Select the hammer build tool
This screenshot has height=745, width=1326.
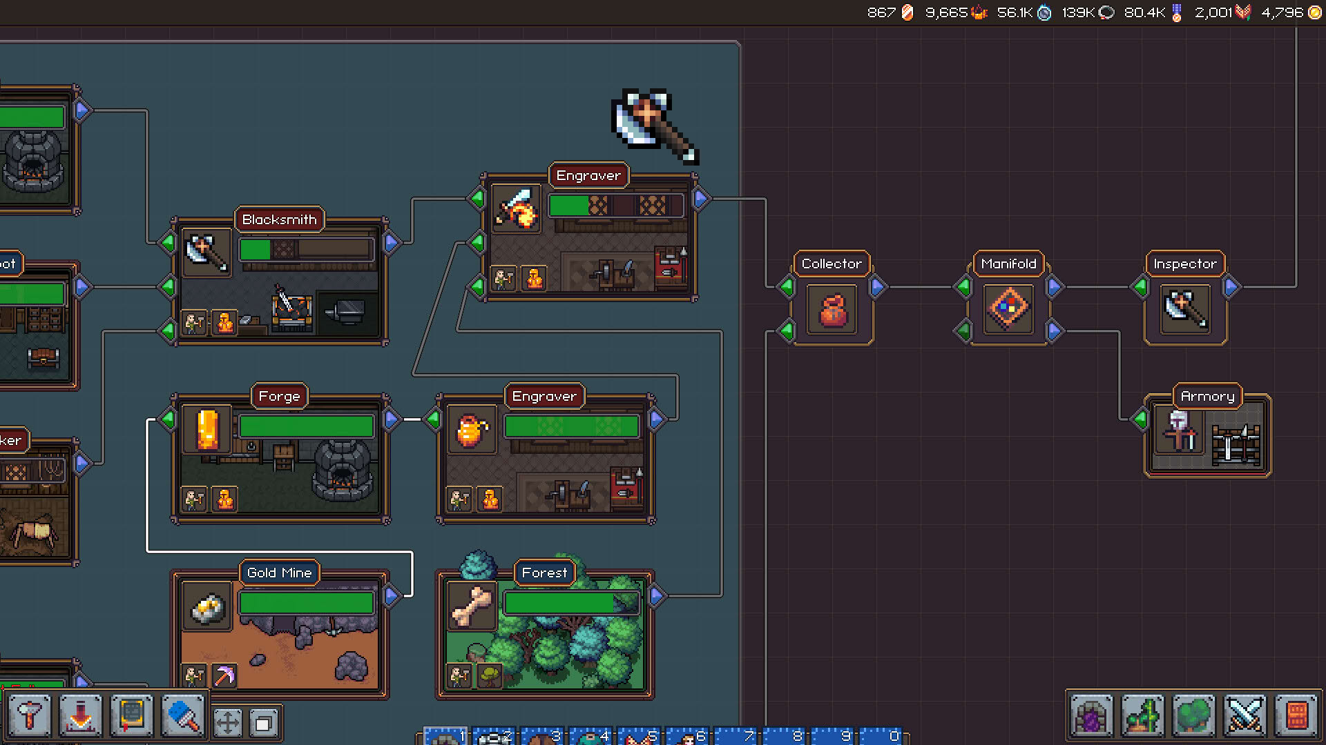point(29,715)
